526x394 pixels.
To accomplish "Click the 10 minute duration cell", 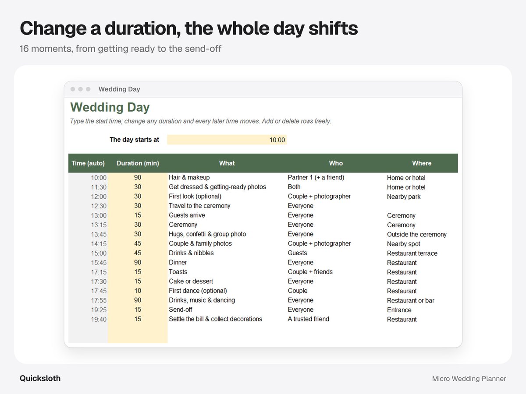I will (138, 291).
